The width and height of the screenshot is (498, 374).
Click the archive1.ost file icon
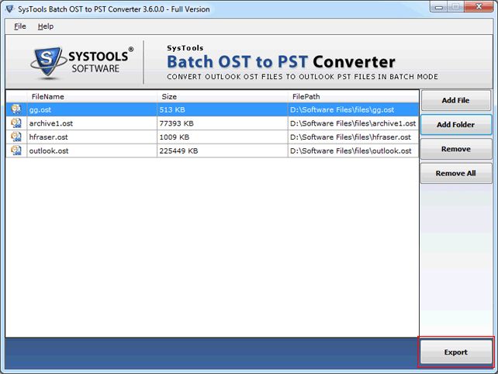pyautogui.click(x=16, y=123)
